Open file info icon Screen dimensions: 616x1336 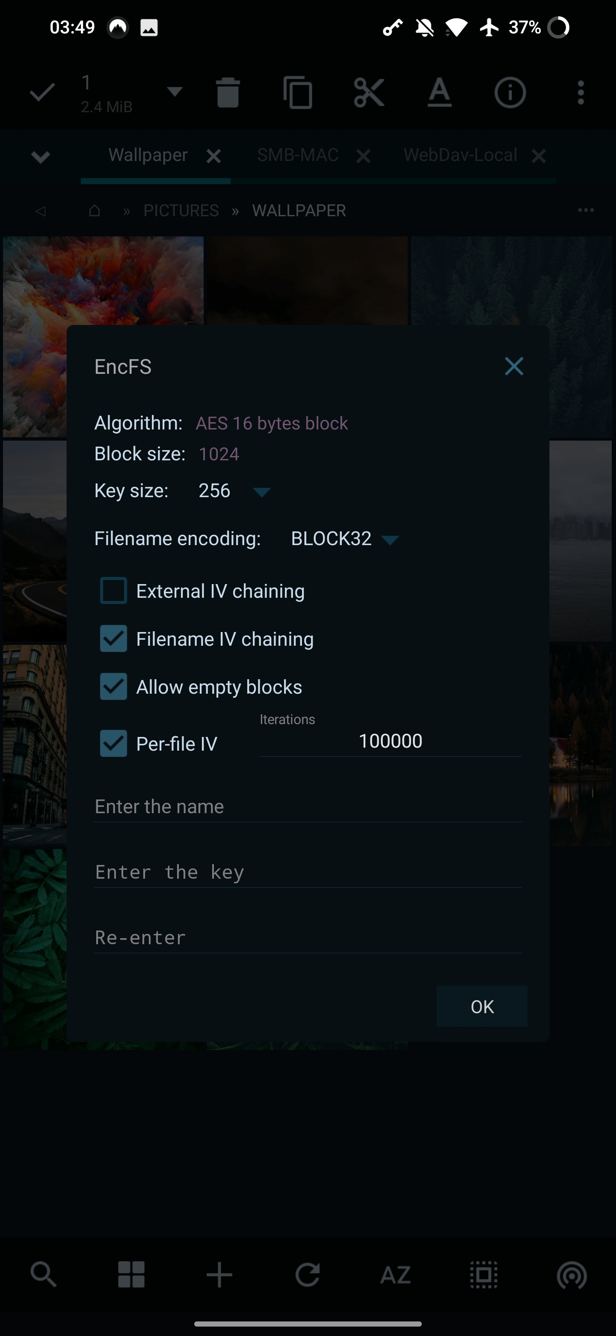(x=510, y=93)
